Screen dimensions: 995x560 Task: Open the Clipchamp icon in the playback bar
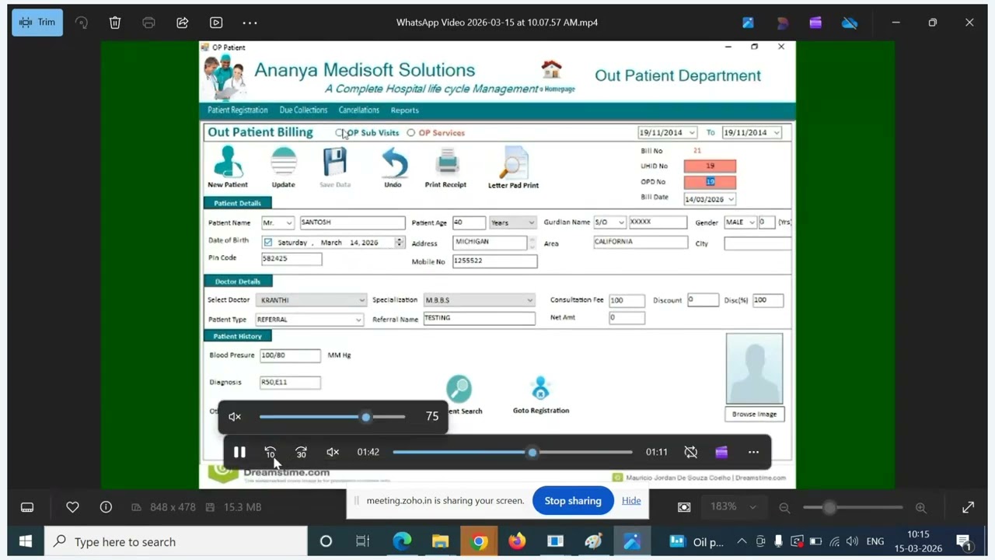[x=721, y=452]
